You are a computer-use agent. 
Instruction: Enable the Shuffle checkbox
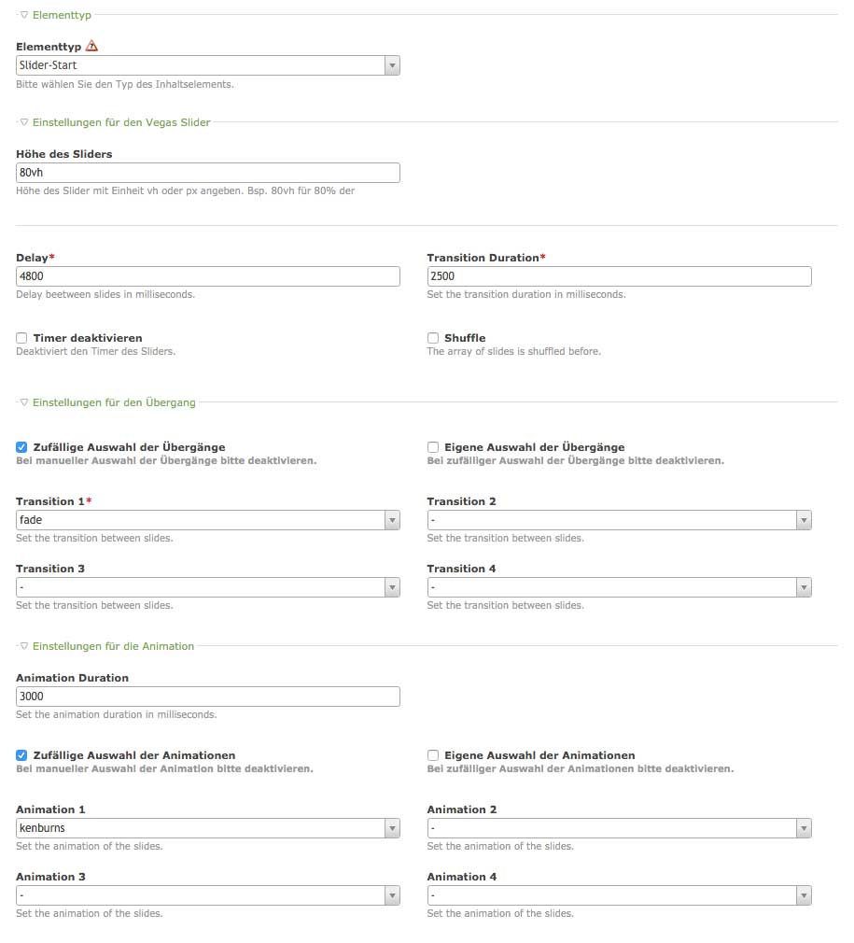coord(433,338)
